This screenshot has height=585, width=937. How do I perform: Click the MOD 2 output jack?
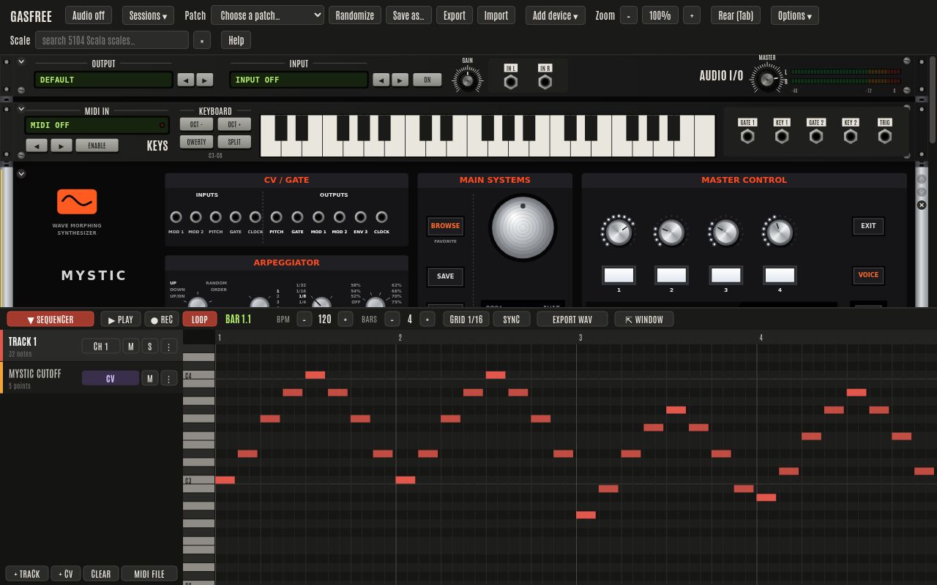pos(340,217)
